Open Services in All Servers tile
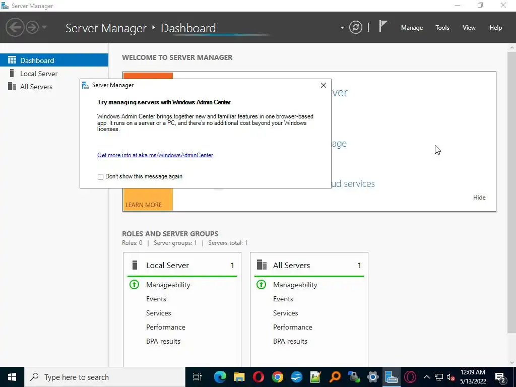 pos(286,313)
